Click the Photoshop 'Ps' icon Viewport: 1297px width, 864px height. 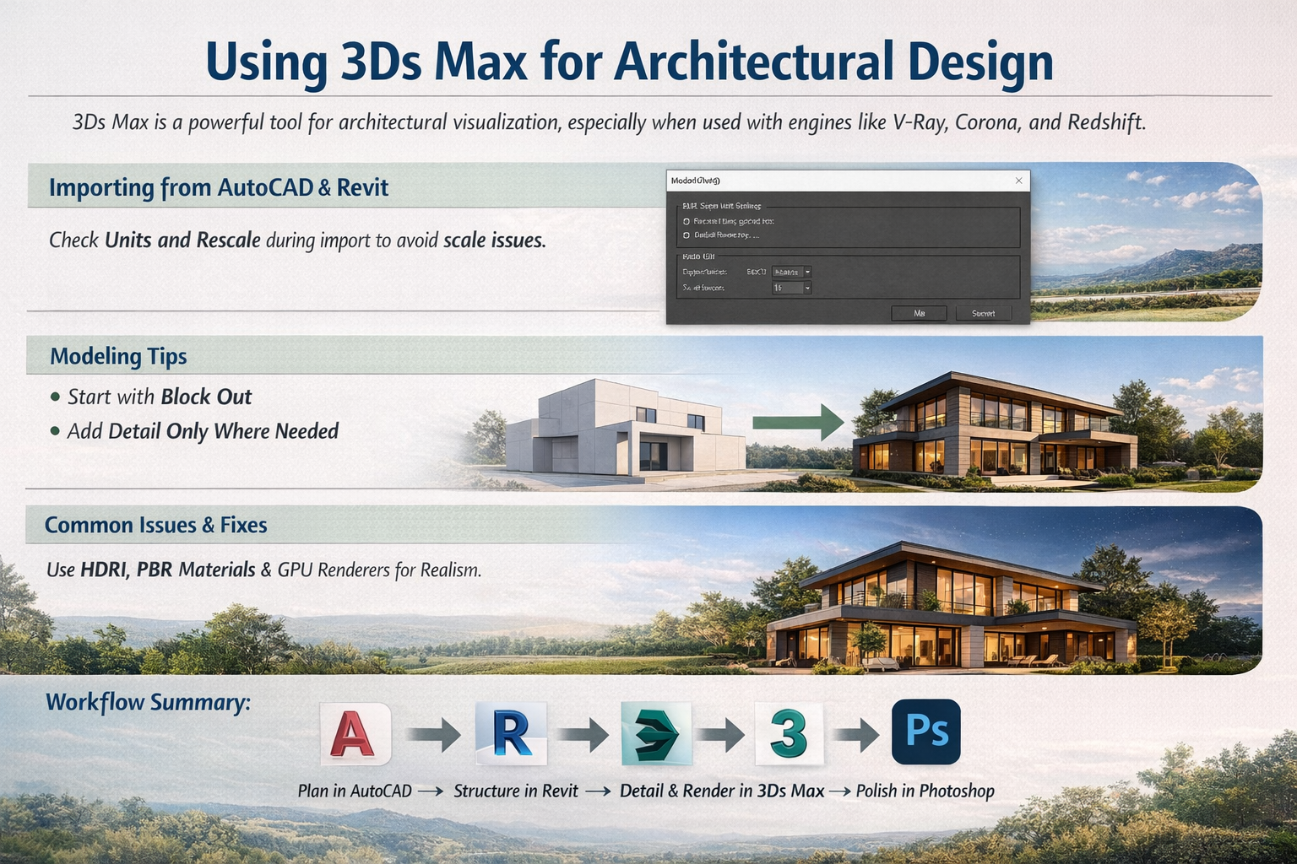pos(926,732)
